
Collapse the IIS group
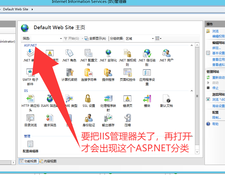click(x=192, y=91)
